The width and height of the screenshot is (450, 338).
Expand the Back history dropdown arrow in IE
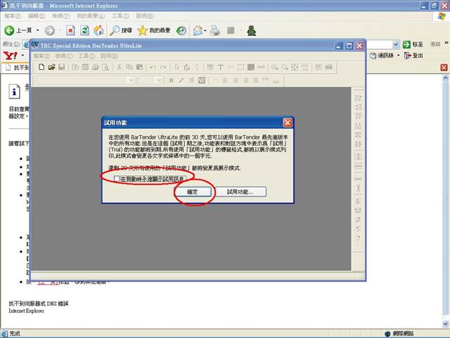click(x=37, y=30)
